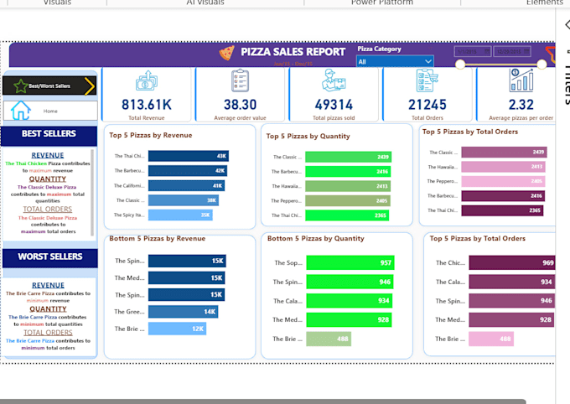Open the Elements ribbon group
The height and width of the screenshot is (404, 570).
[545, 3]
